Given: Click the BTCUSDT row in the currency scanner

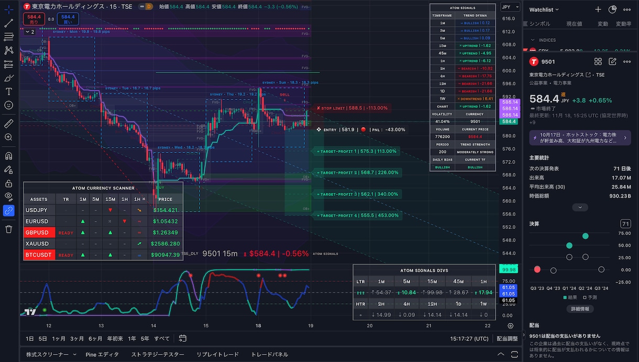Looking at the screenshot, I should [103, 255].
